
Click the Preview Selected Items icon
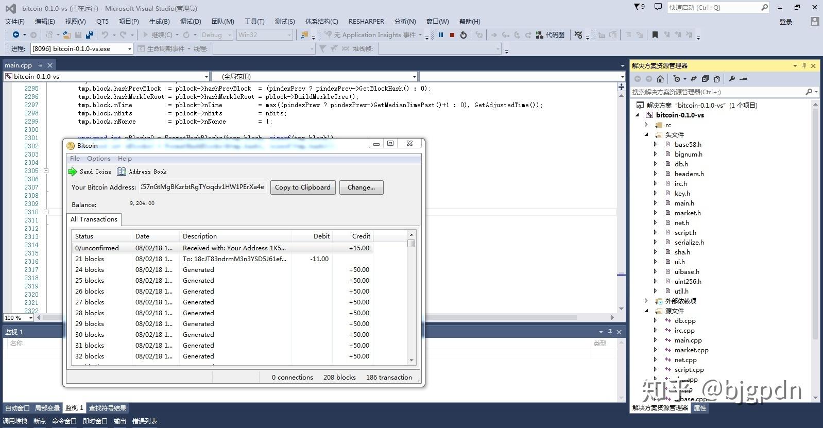click(743, 79)
